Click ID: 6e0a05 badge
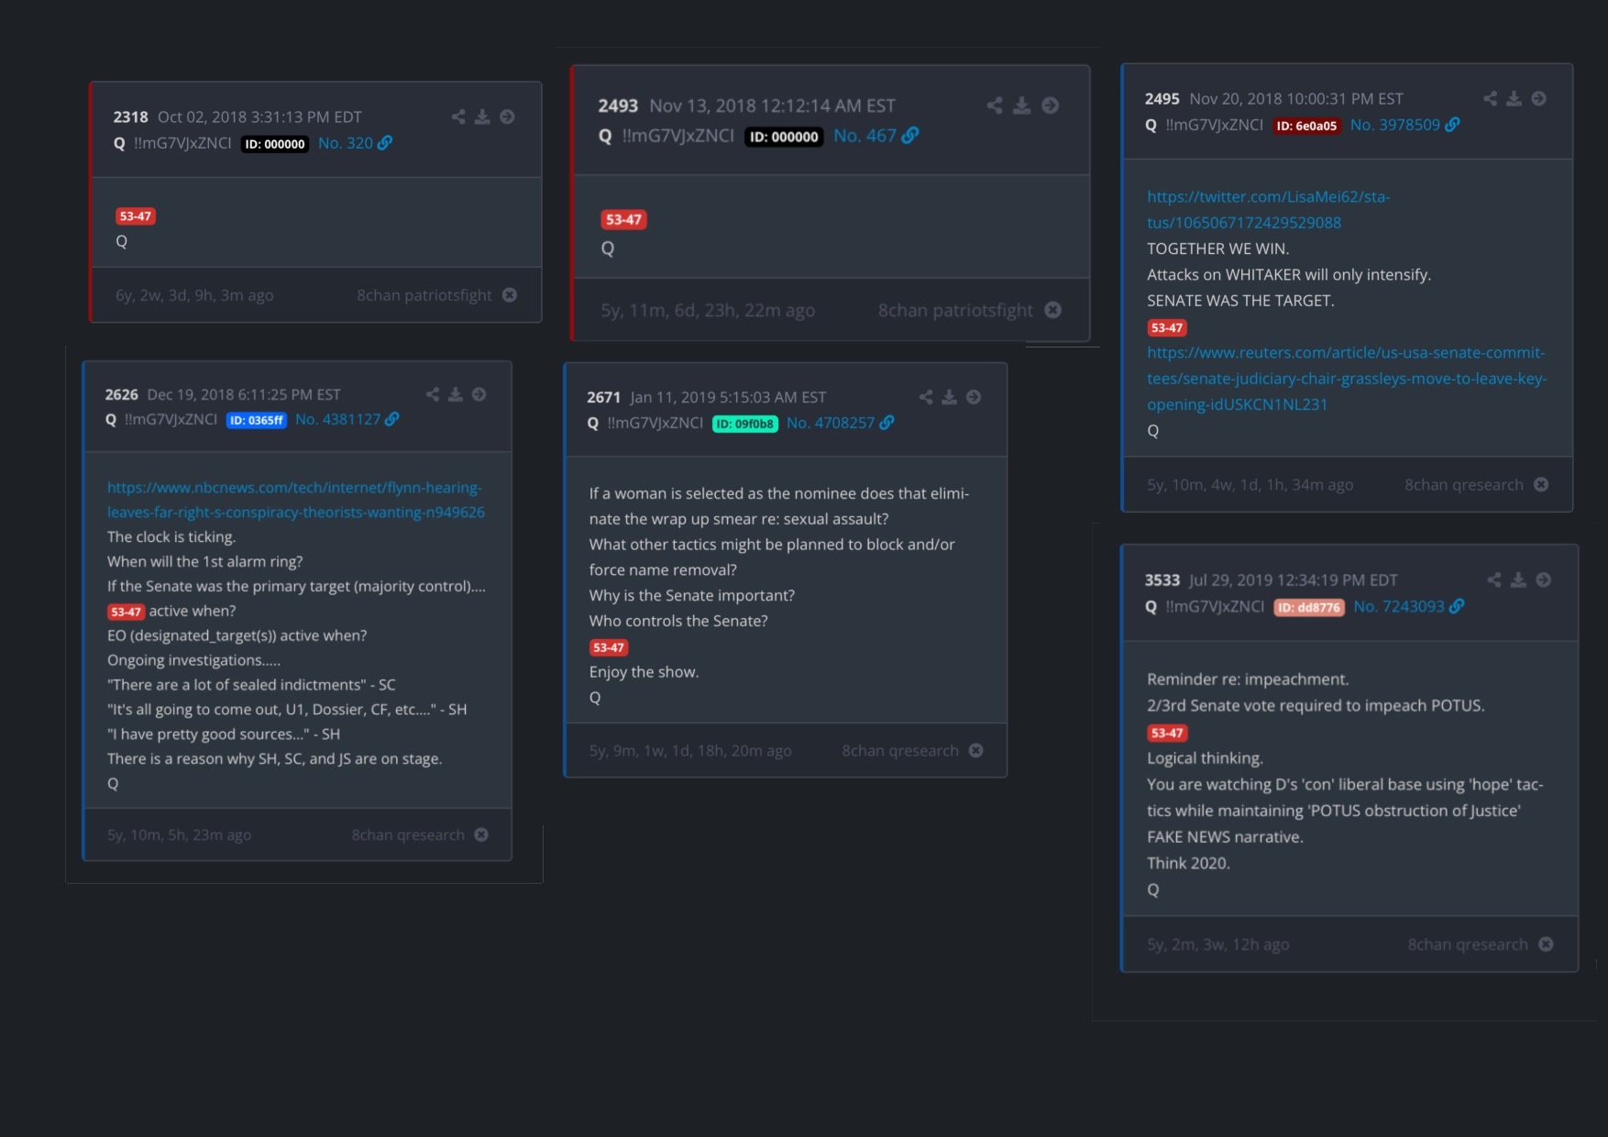Image resolution: width=1608 pixels, height=1137 pixels. (x=1306, y=126)
